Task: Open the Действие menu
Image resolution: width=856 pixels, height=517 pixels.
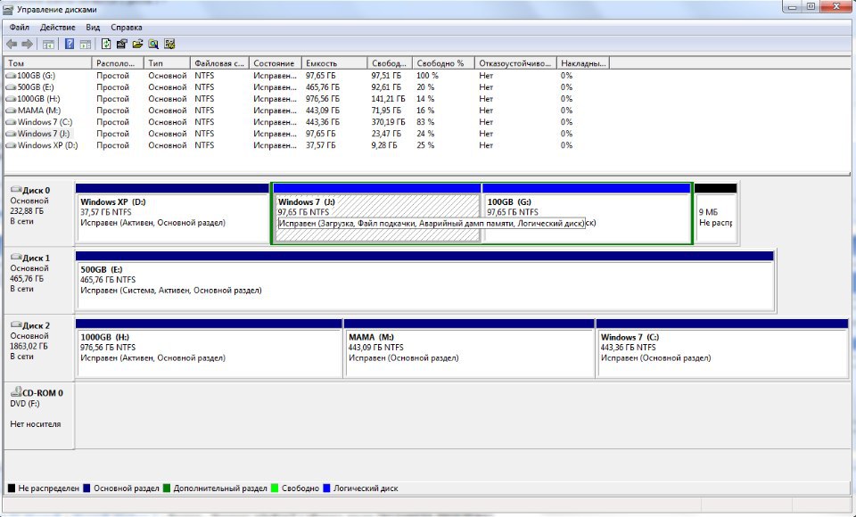Action: coord(57,28)
